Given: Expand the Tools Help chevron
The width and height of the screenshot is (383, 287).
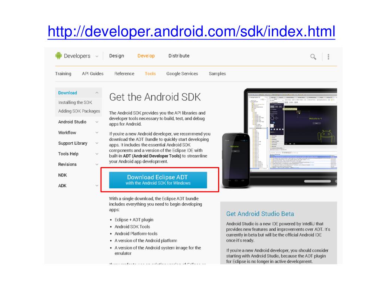Looking at the screenshot, I should (97, 154).
